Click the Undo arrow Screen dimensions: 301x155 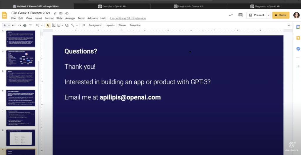point(14,25)
